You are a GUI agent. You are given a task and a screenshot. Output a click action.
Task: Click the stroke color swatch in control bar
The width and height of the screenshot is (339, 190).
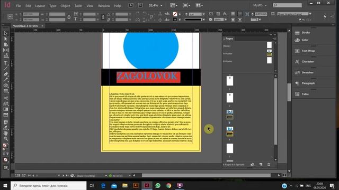click(x=175, y=20)
